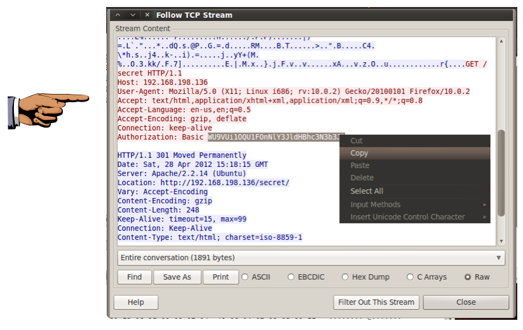Click the Save As button
This screenshot has height=330, width=523.
click(177, 277)
